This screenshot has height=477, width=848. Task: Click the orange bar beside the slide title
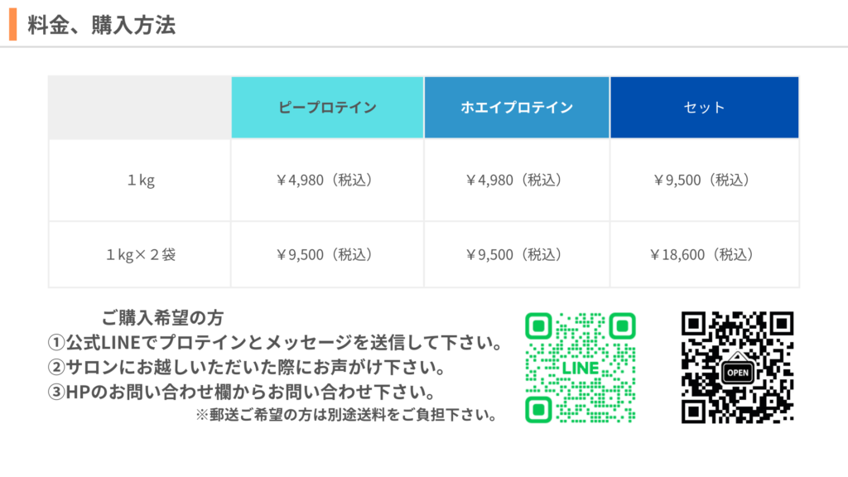pos(13,24)
